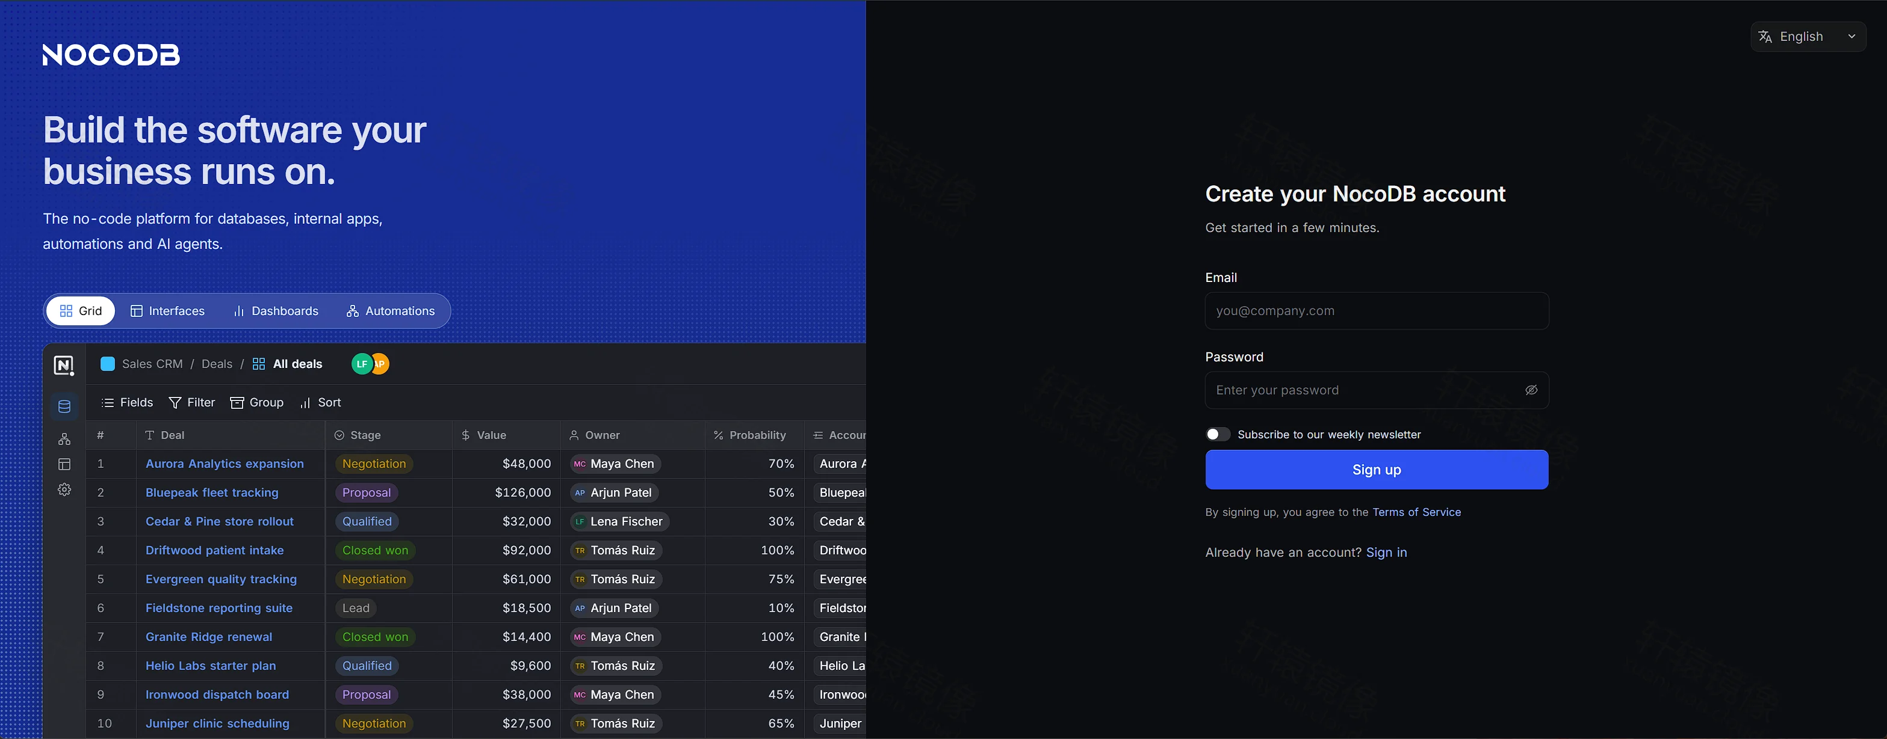Open the Aurora Analytics expansion deal

click(x=224, y=464)
